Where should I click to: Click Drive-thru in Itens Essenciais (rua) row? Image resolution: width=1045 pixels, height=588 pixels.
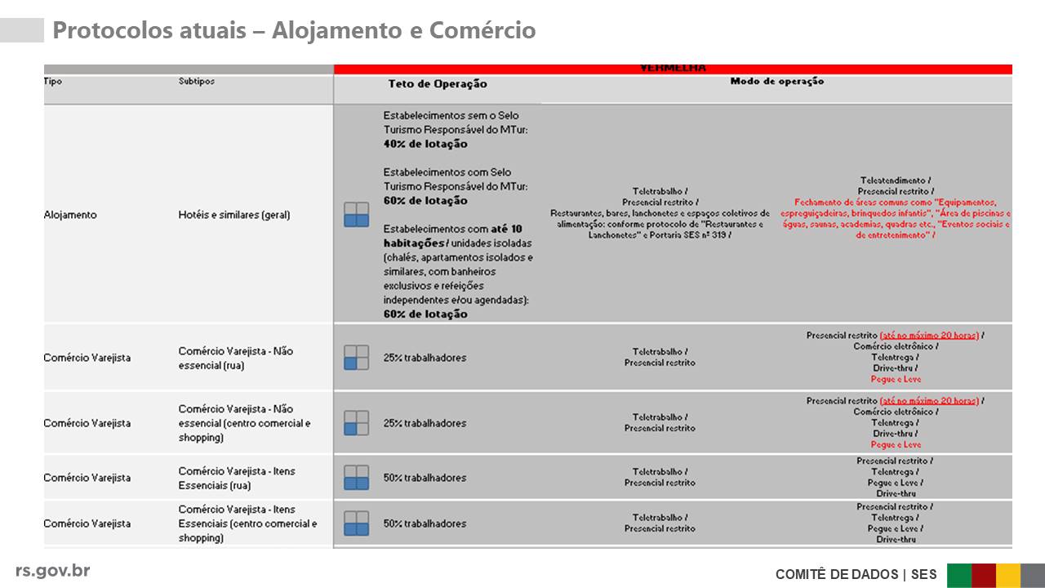click(x=896, y=493)
